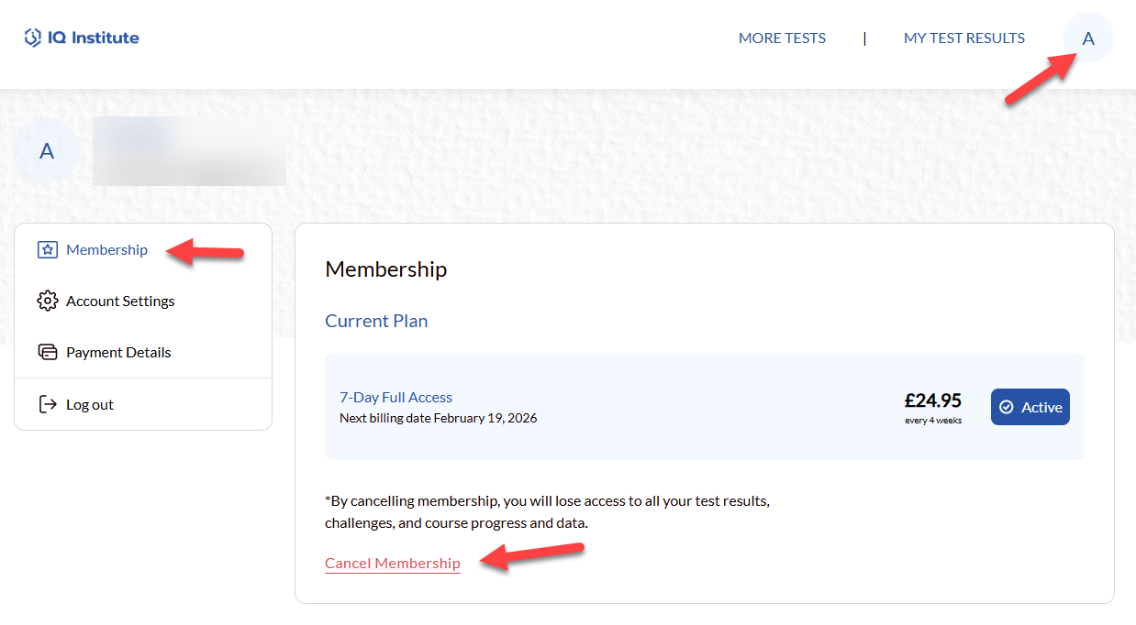Select the Membership sidebar label
1136x625 pixels.
pyautogui.click(x=106, y=250)
